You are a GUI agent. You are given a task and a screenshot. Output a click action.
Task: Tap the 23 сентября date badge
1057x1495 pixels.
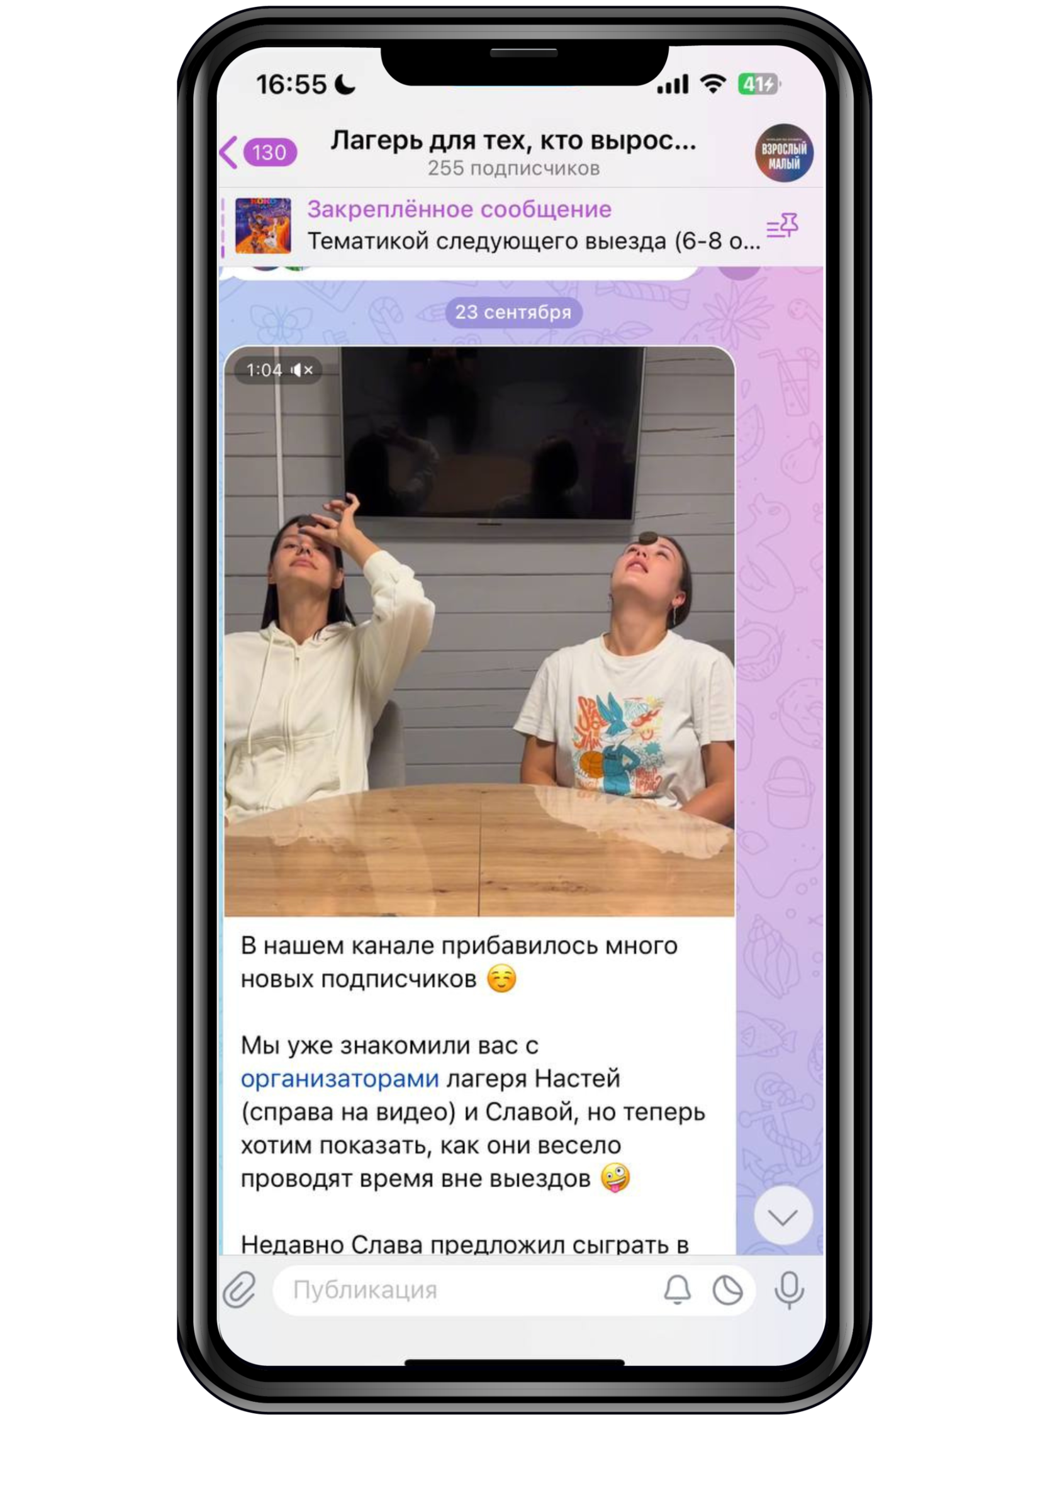coord(513,312)
